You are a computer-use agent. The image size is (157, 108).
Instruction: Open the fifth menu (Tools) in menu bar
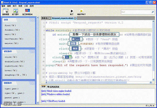pos(26,6)
